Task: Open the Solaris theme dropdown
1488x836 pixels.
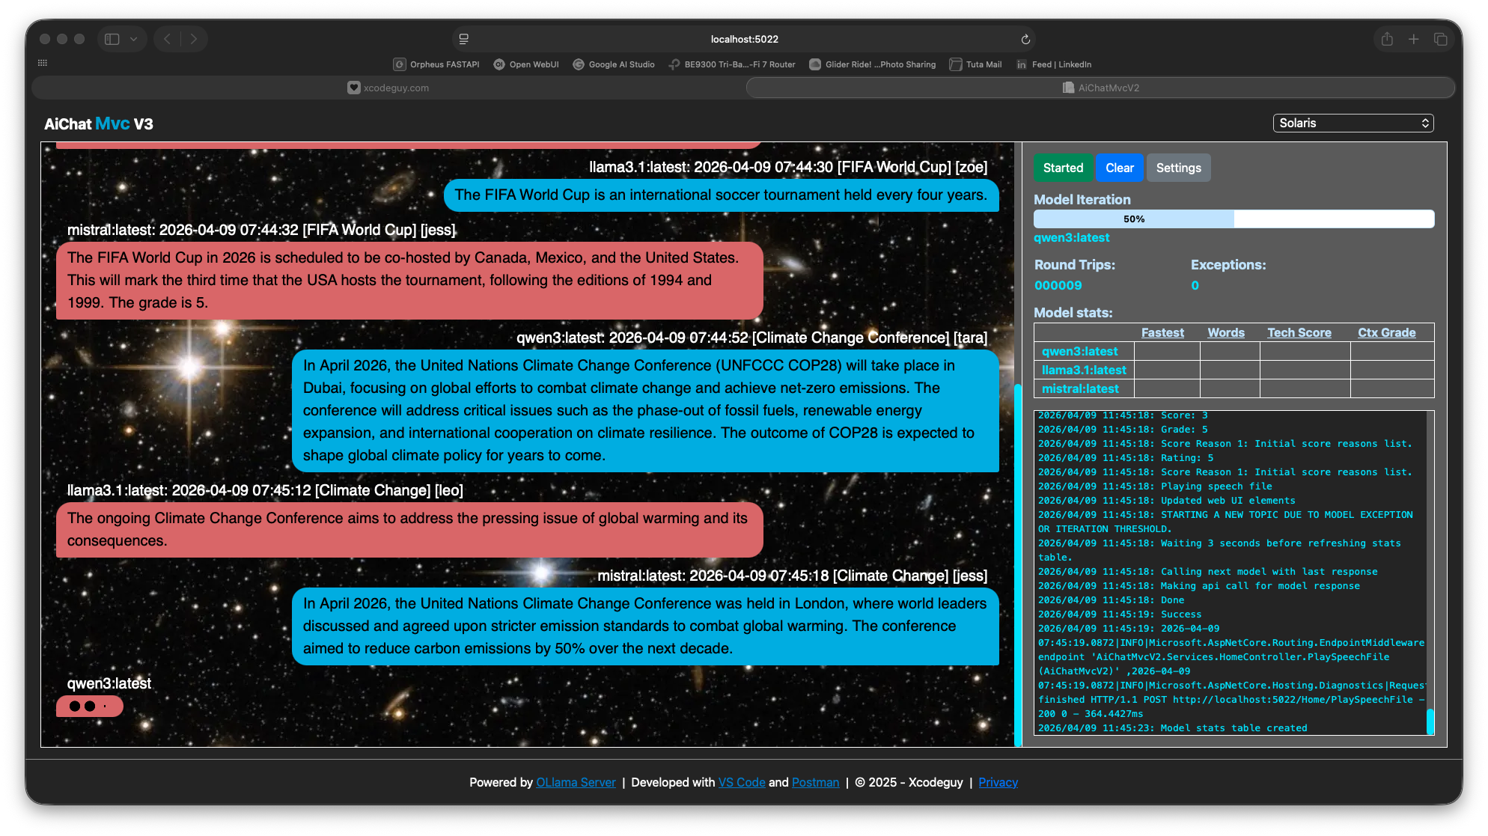Action: [1353, 123]
